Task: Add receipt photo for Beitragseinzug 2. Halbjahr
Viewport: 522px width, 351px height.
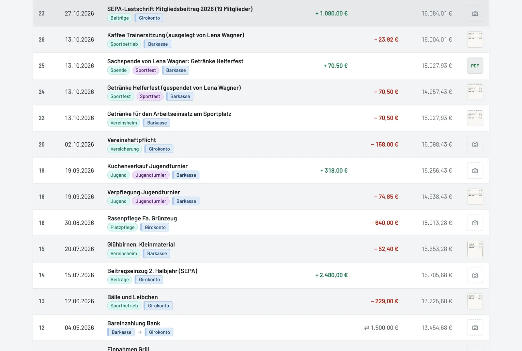Action: (475, 275)
